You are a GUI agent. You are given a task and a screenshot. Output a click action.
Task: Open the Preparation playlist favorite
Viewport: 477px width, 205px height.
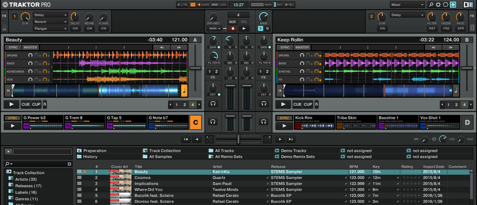tap(94, 151)
